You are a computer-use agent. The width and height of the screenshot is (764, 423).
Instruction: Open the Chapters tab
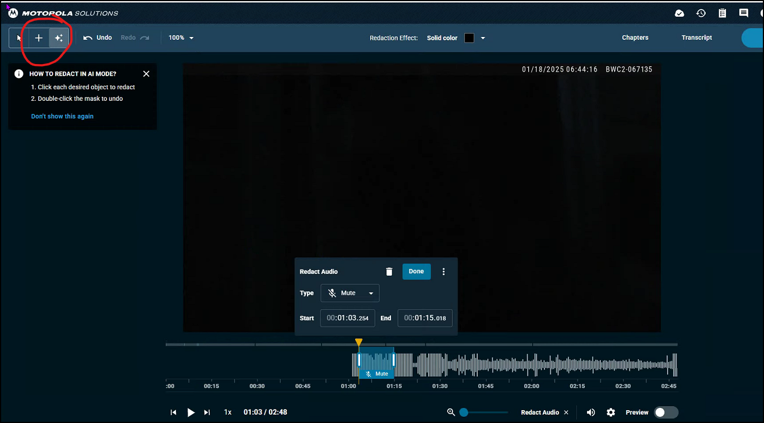635,38
